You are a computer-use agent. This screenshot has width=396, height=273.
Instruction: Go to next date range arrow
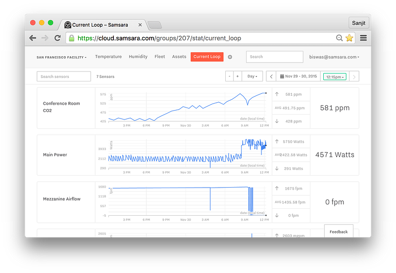pos(354,77)
